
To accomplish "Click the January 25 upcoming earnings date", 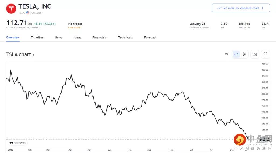I will coord(197,24).
